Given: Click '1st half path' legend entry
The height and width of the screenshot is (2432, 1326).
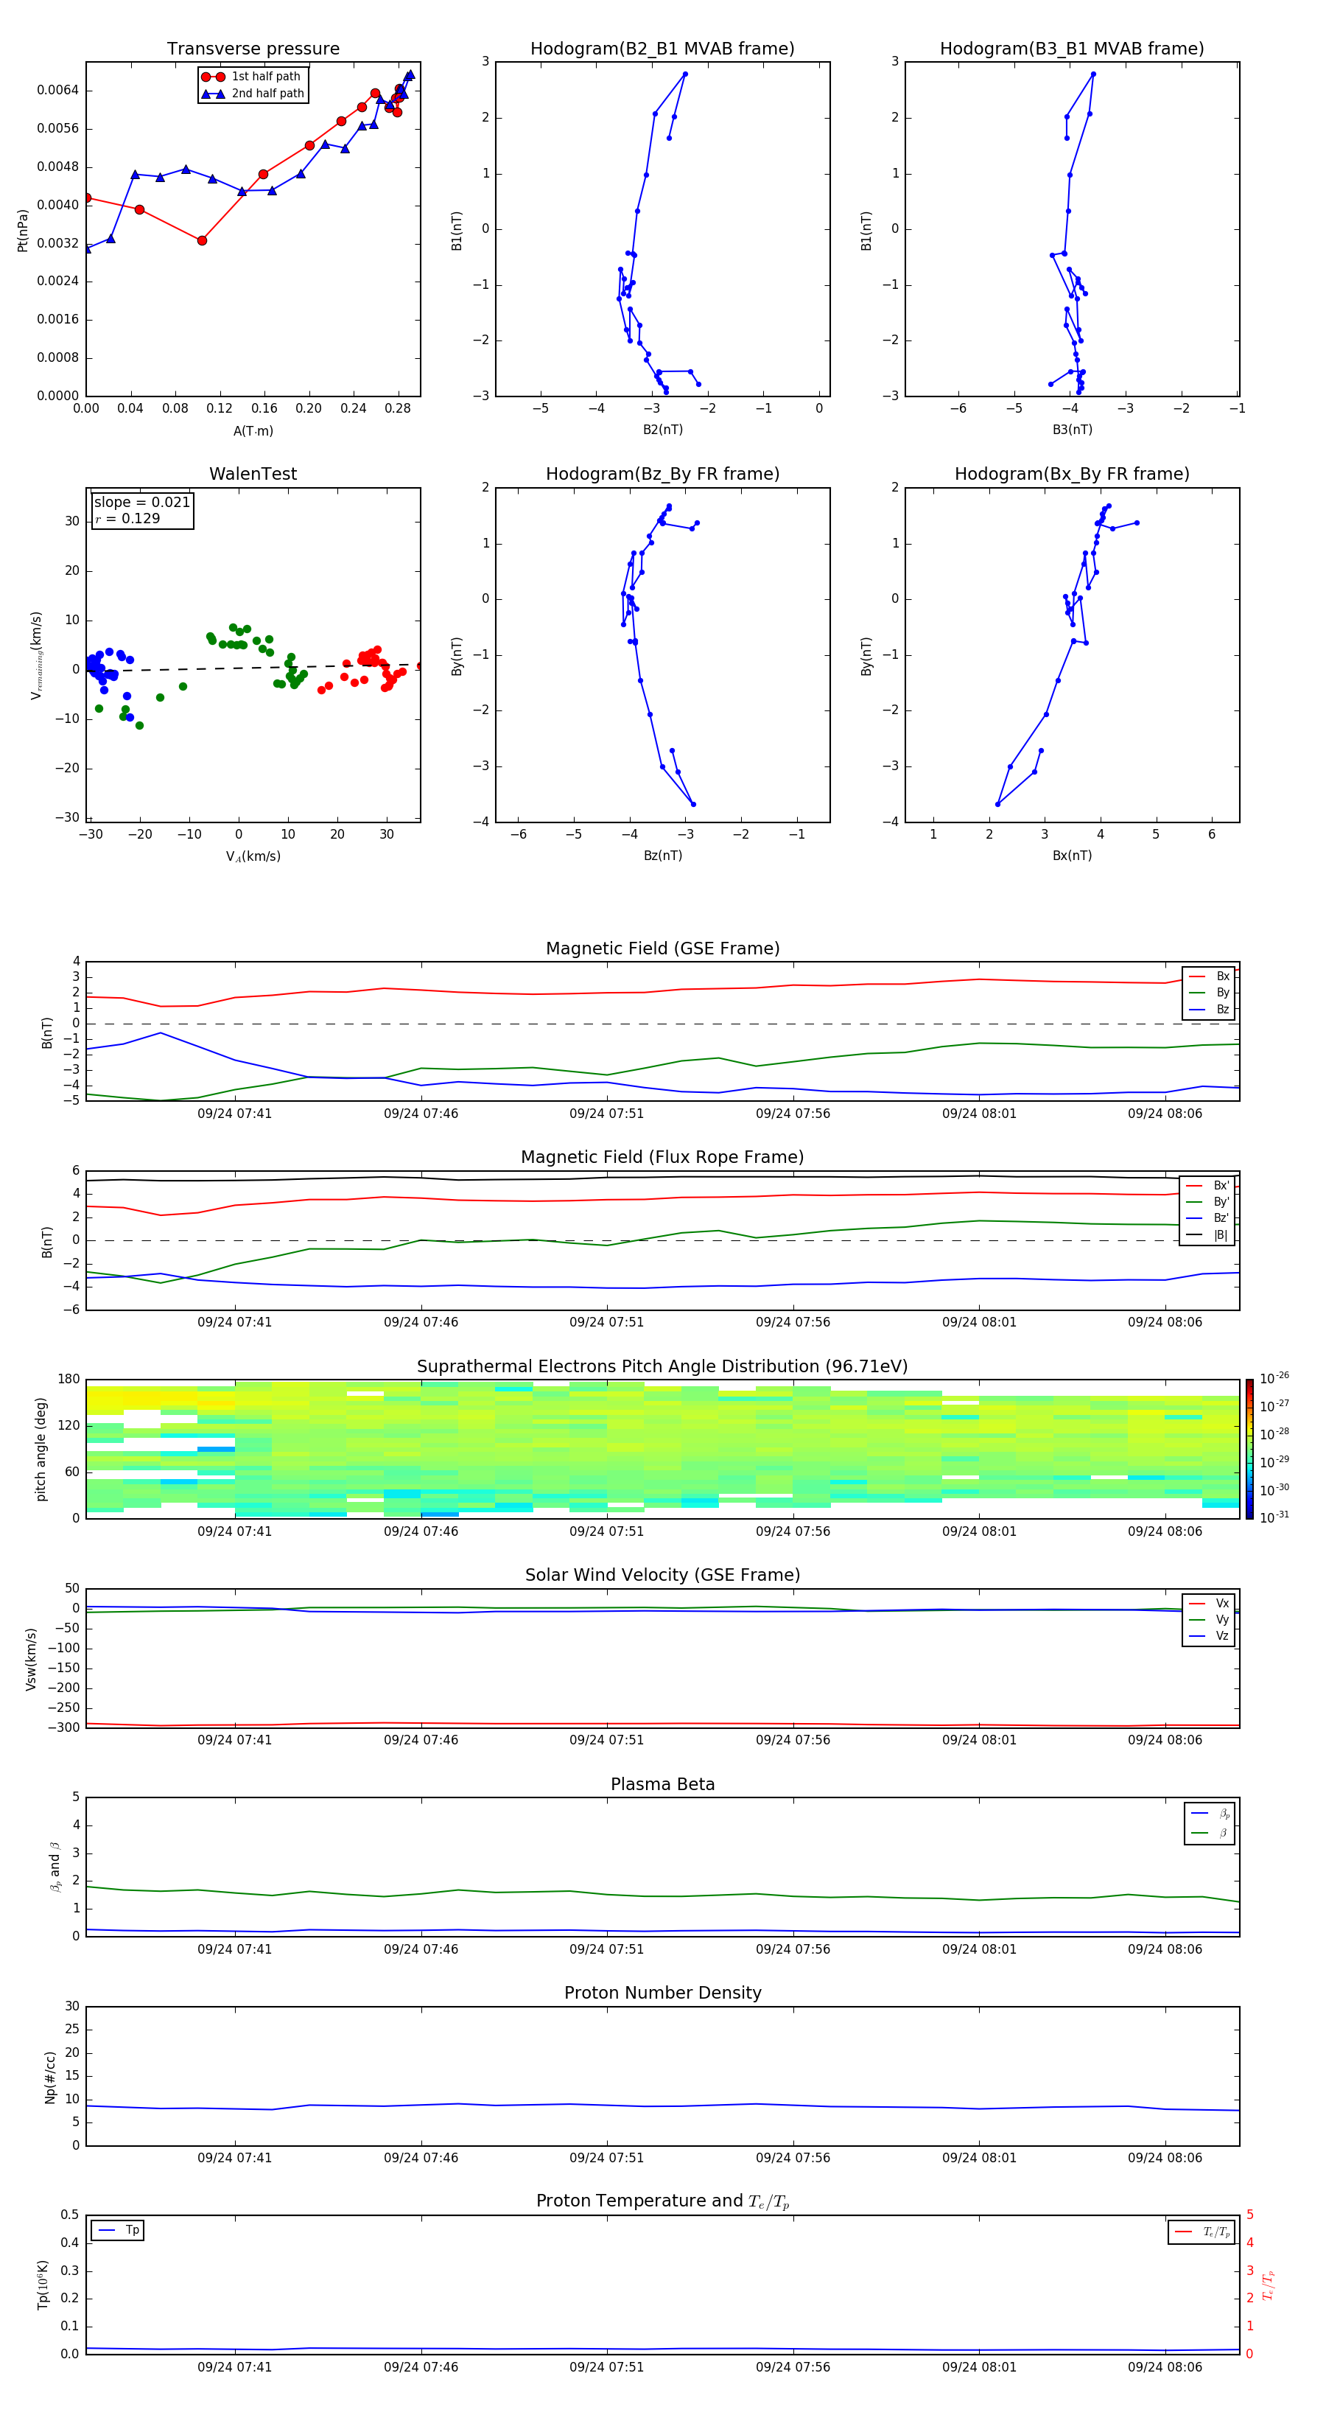Looking at the screenshot, I should coord(253,77).
